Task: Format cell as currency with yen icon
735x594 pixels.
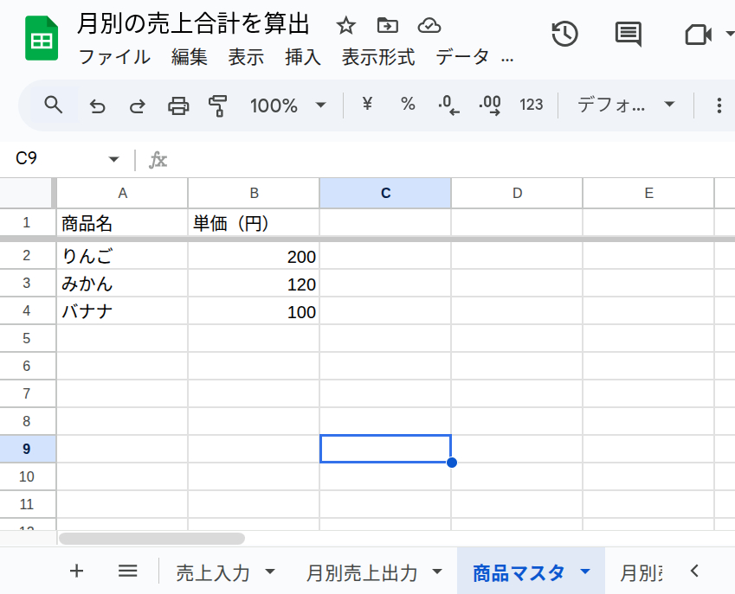Action: pos(367,105)
